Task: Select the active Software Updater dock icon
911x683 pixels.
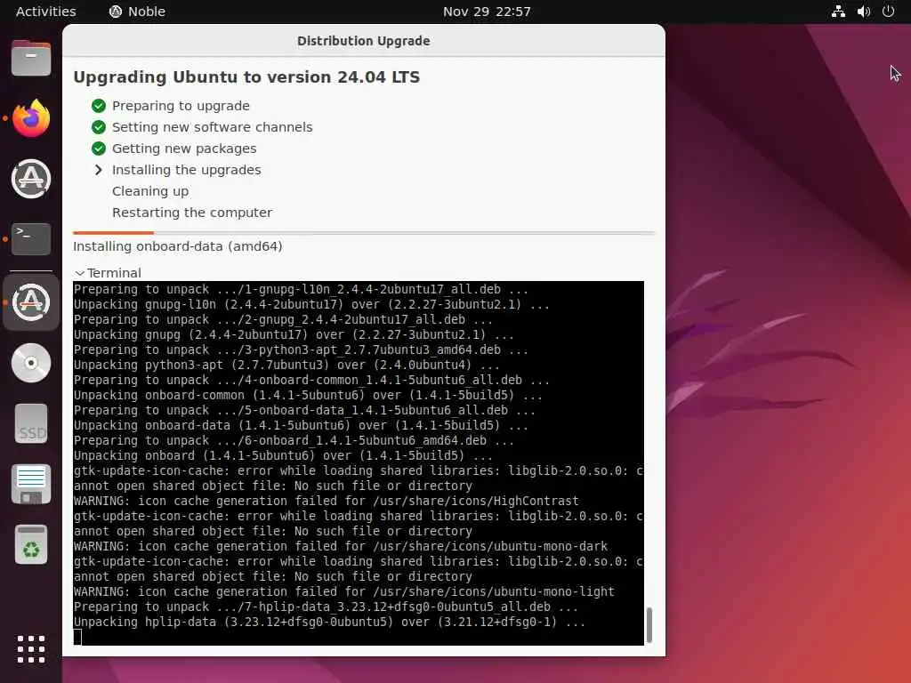Action: click(31, 302)
